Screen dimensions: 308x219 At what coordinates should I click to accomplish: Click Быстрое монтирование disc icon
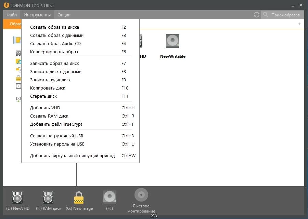(141, 195)
